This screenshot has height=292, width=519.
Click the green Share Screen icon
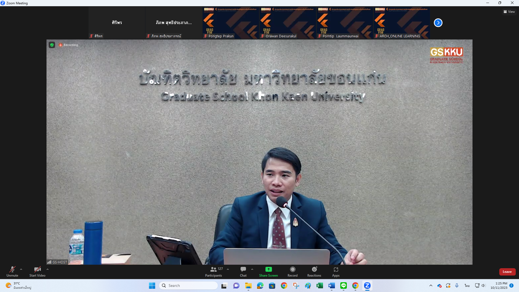point(268,269)
